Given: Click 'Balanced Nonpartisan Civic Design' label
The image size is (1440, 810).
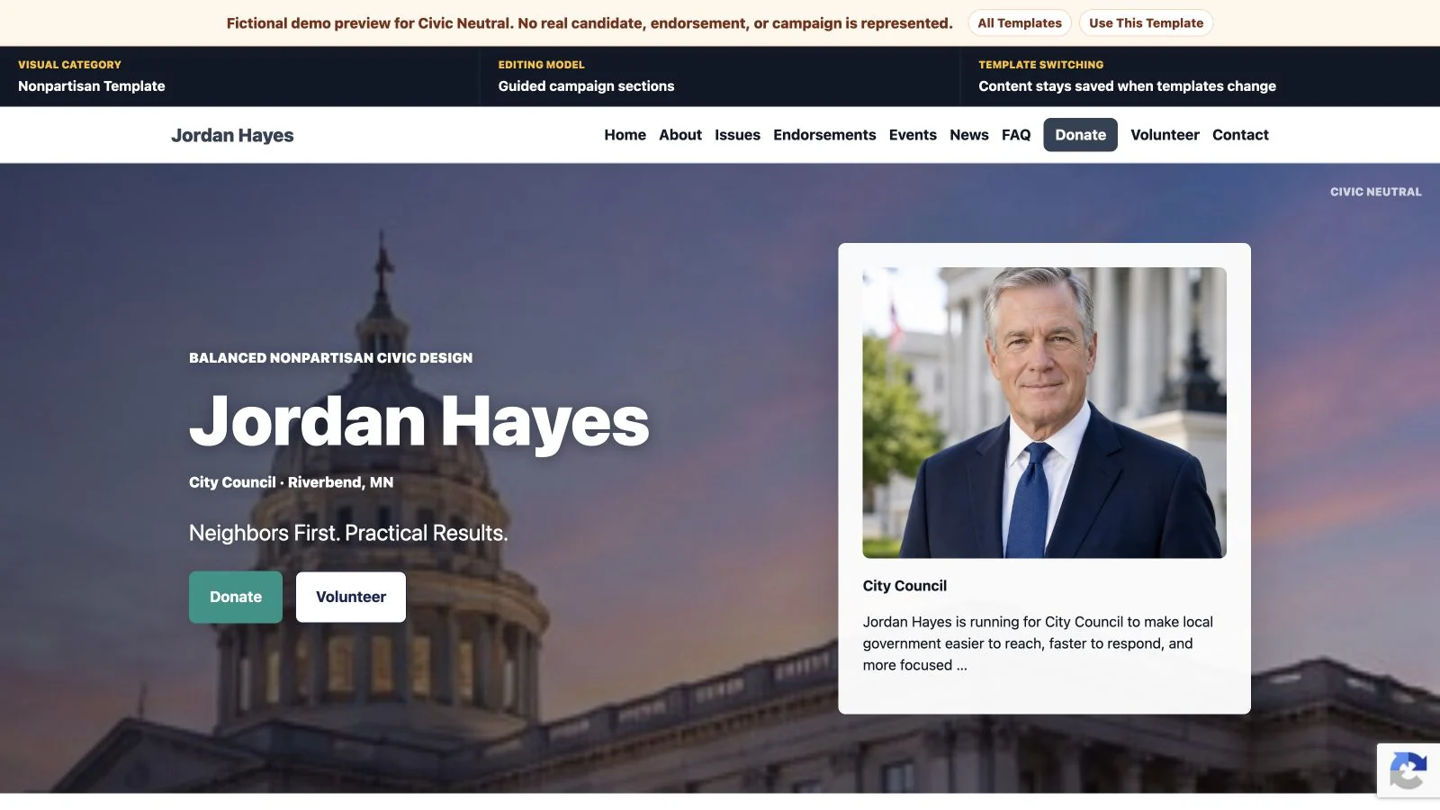Looking at the screenshot, I should (330, 358).
